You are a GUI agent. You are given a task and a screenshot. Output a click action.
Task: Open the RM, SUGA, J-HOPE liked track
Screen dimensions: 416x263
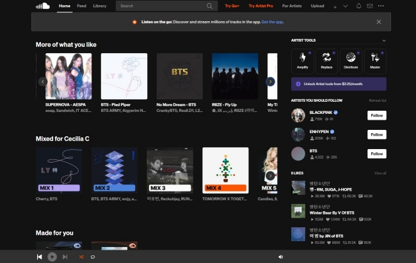331,189
